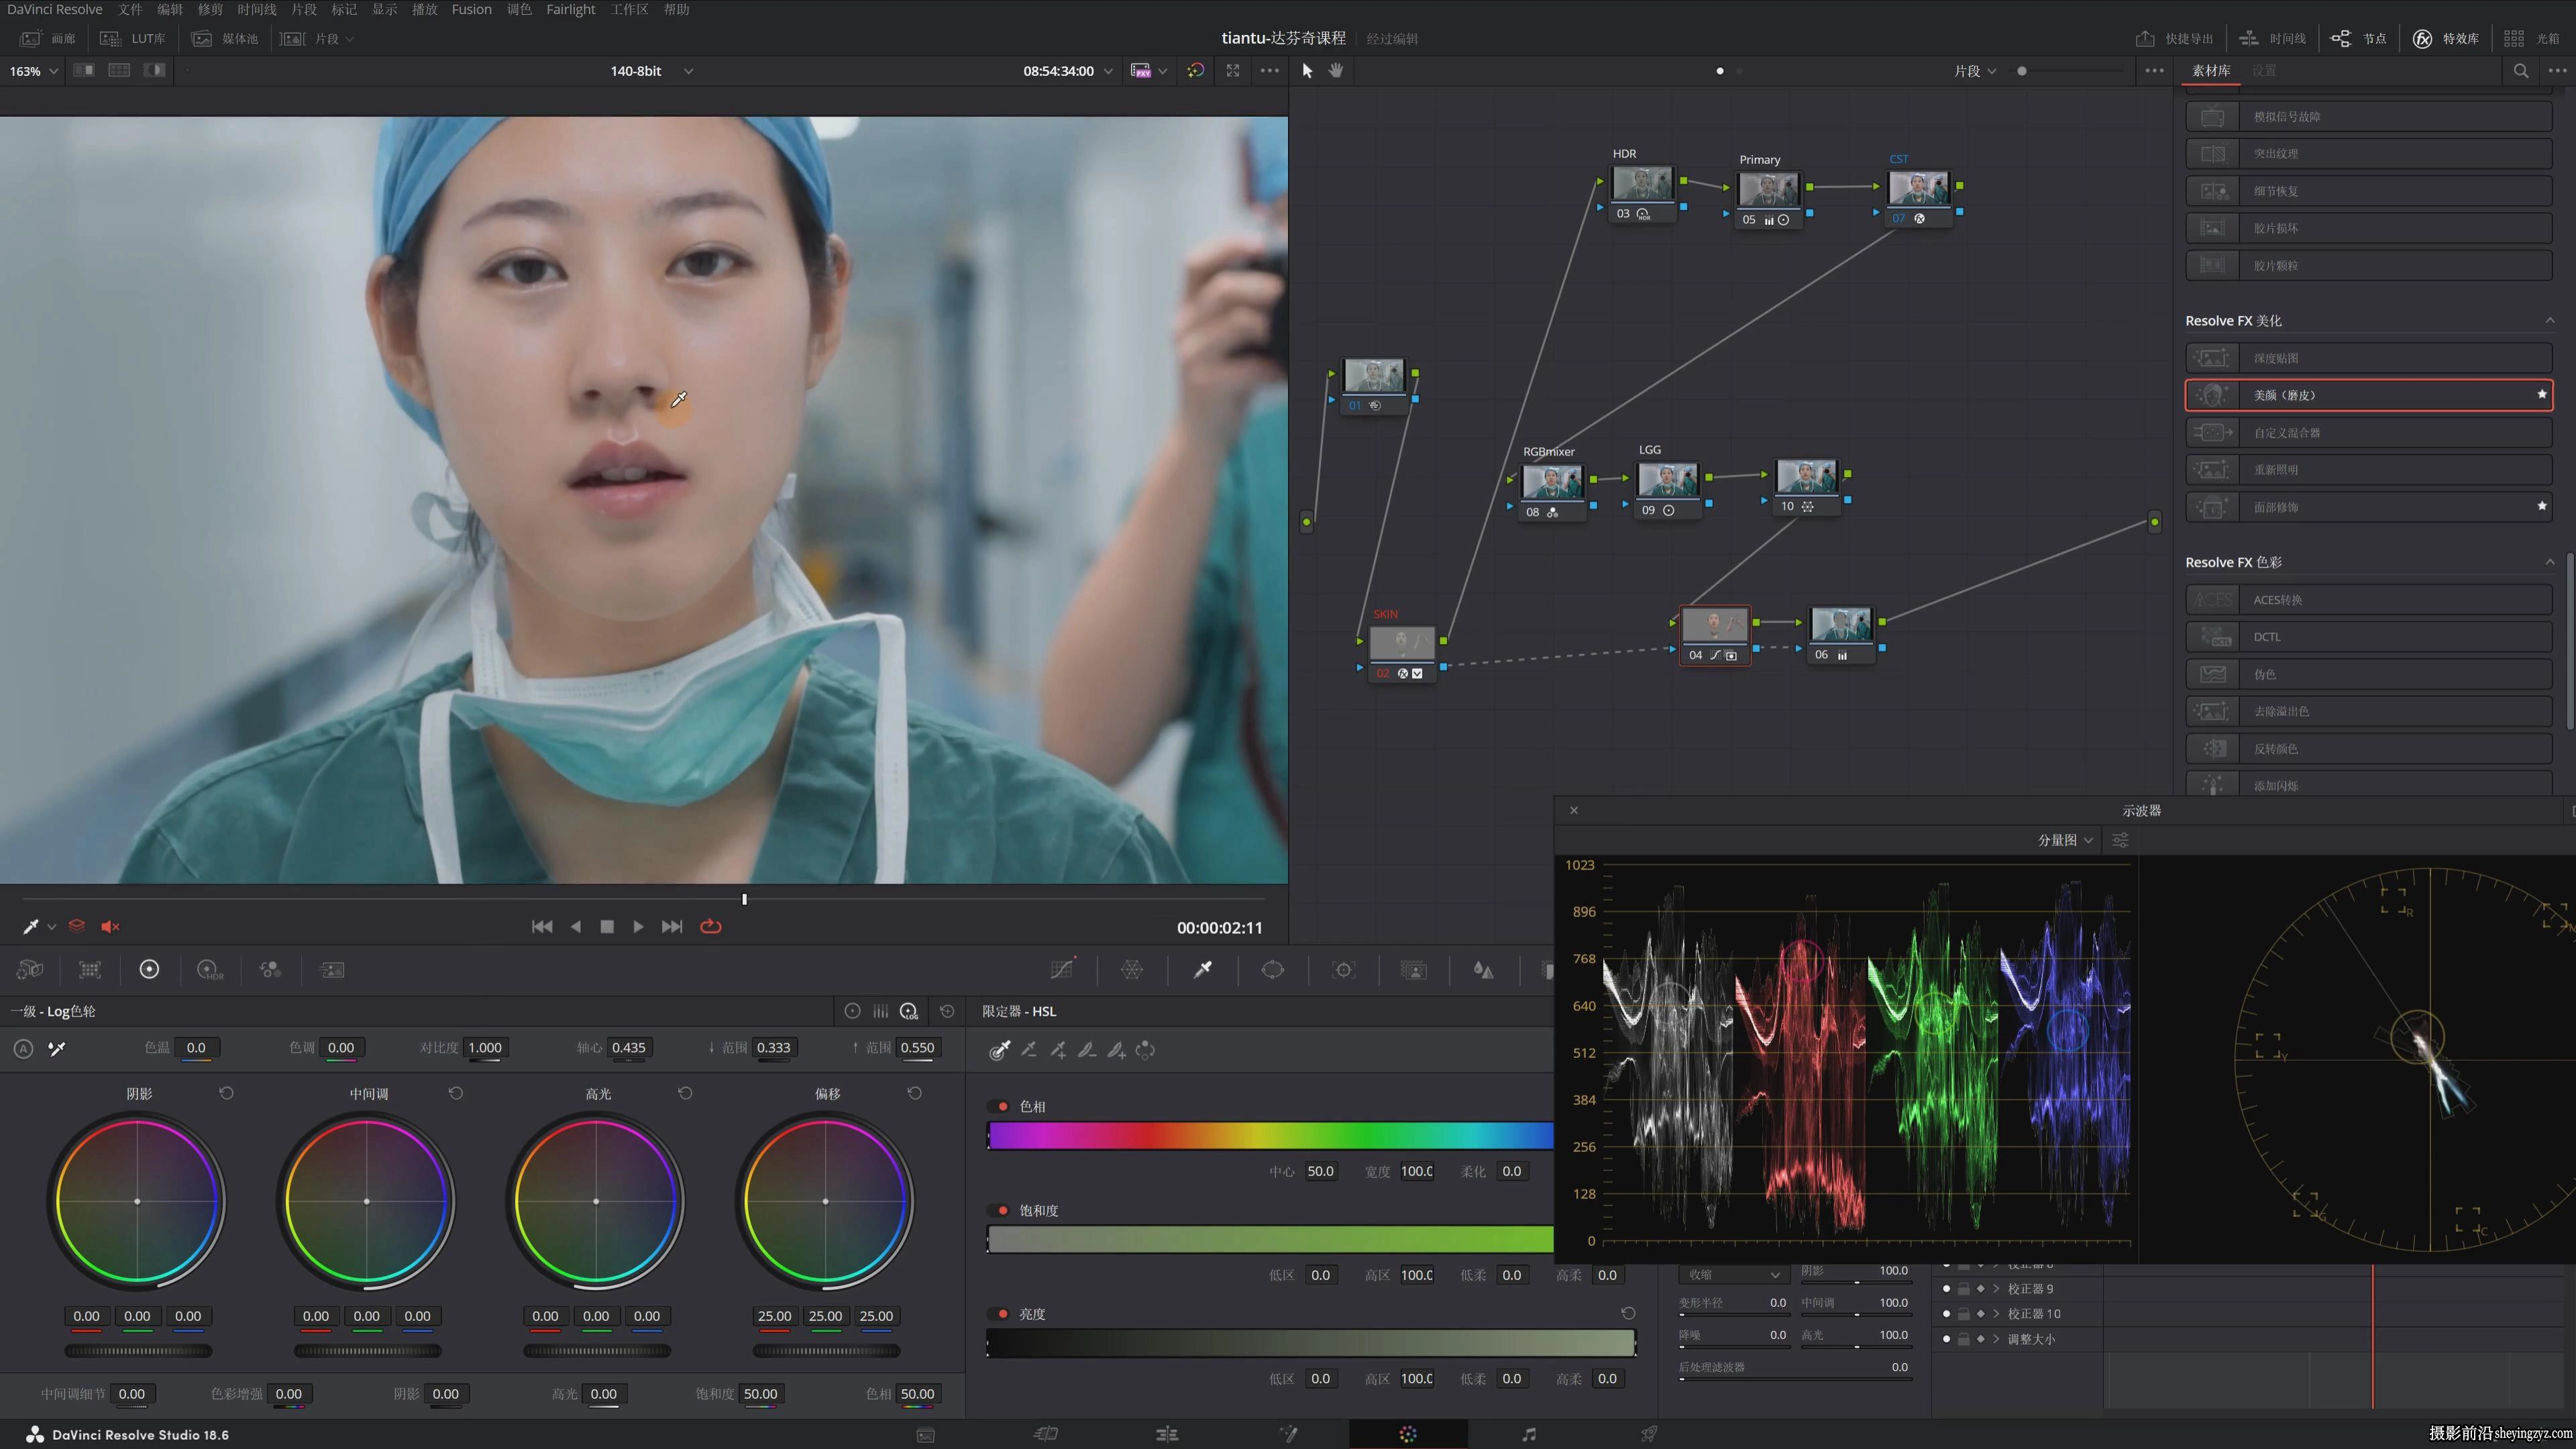Select the feather add tool
Viewport: 2576px width, 1449px height.
point(1117,1049)
